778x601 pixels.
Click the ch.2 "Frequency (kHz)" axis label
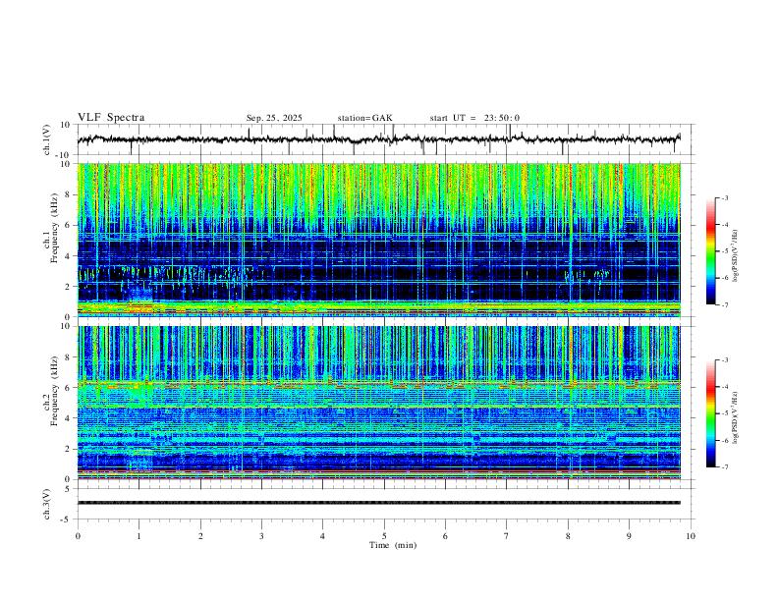54,391
